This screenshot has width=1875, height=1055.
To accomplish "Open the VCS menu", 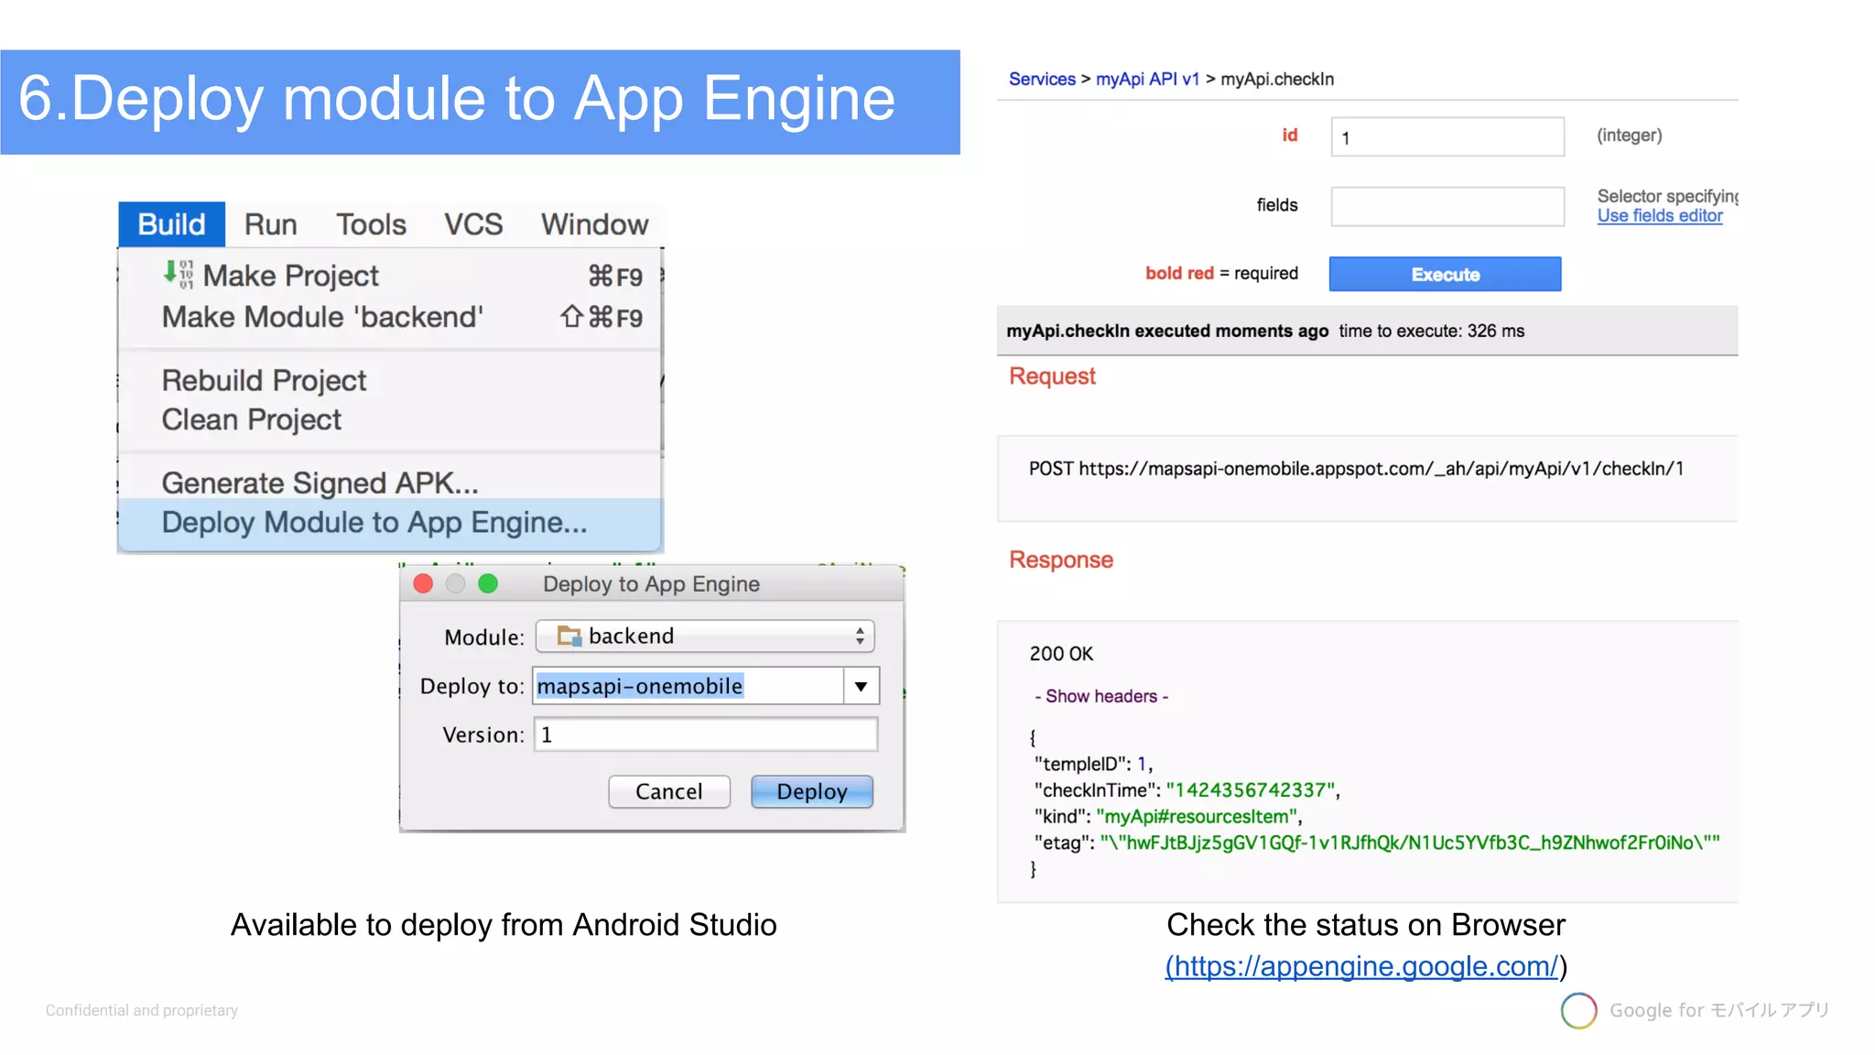I will (473, 224).
